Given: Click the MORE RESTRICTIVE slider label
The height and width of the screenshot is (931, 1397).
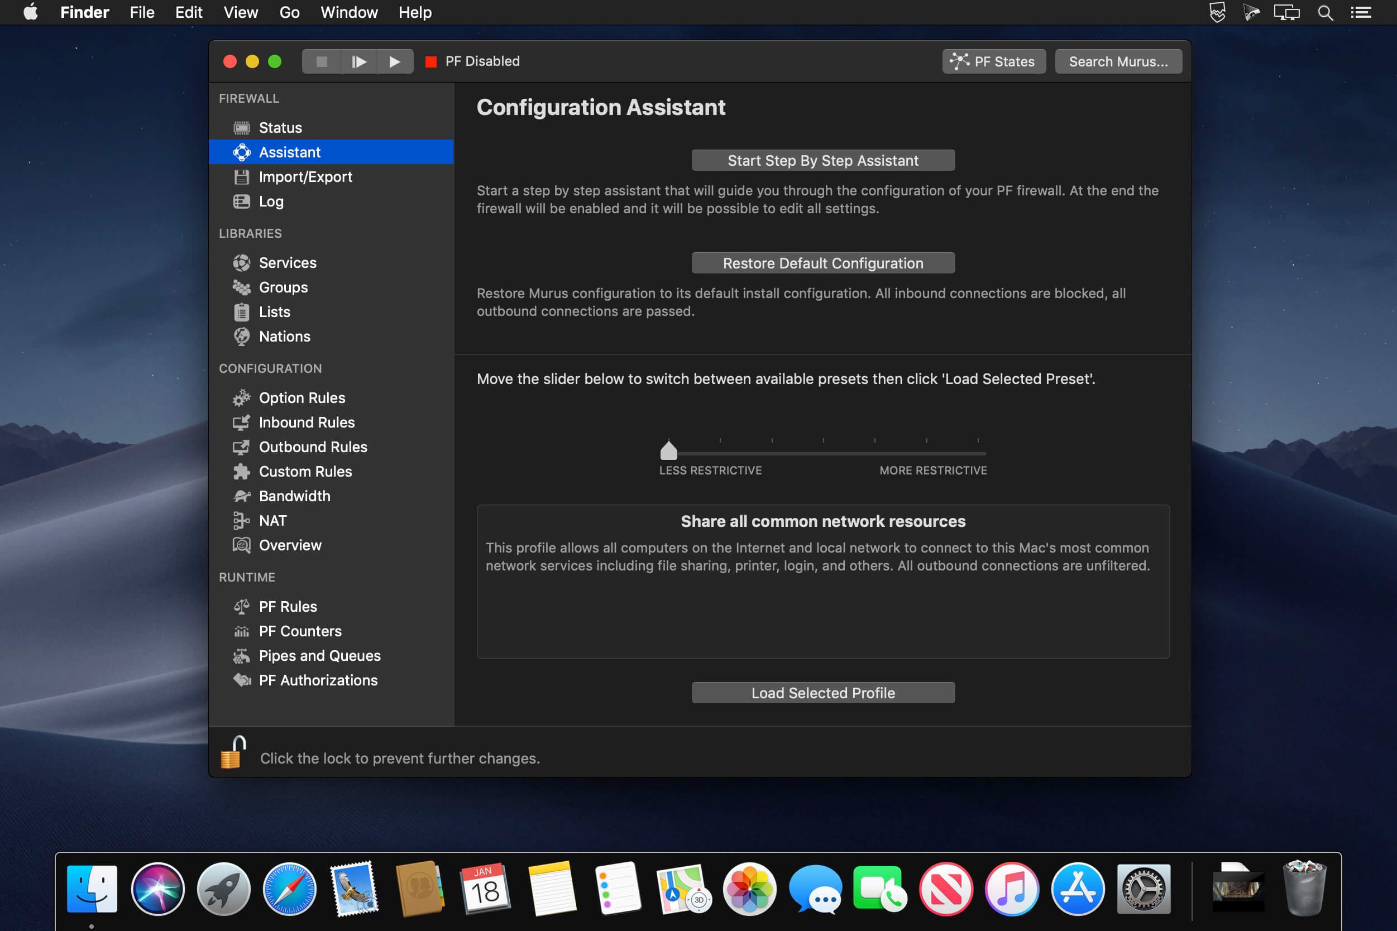Looking at the screenshot, I should pyautogui.click(x=933, y=471).
